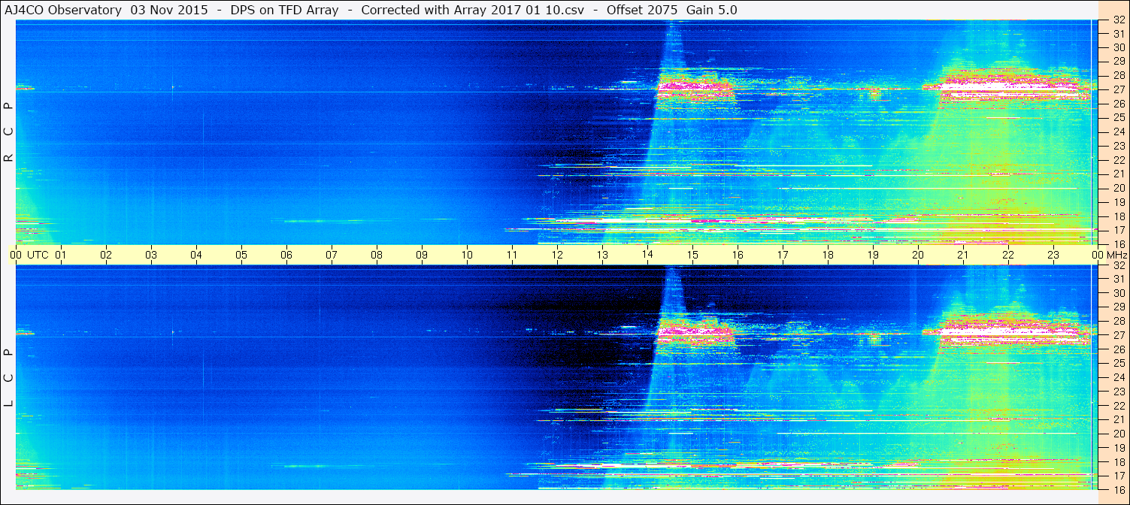Click 19 on the LCP frequency scale

tap(1118, 448)
